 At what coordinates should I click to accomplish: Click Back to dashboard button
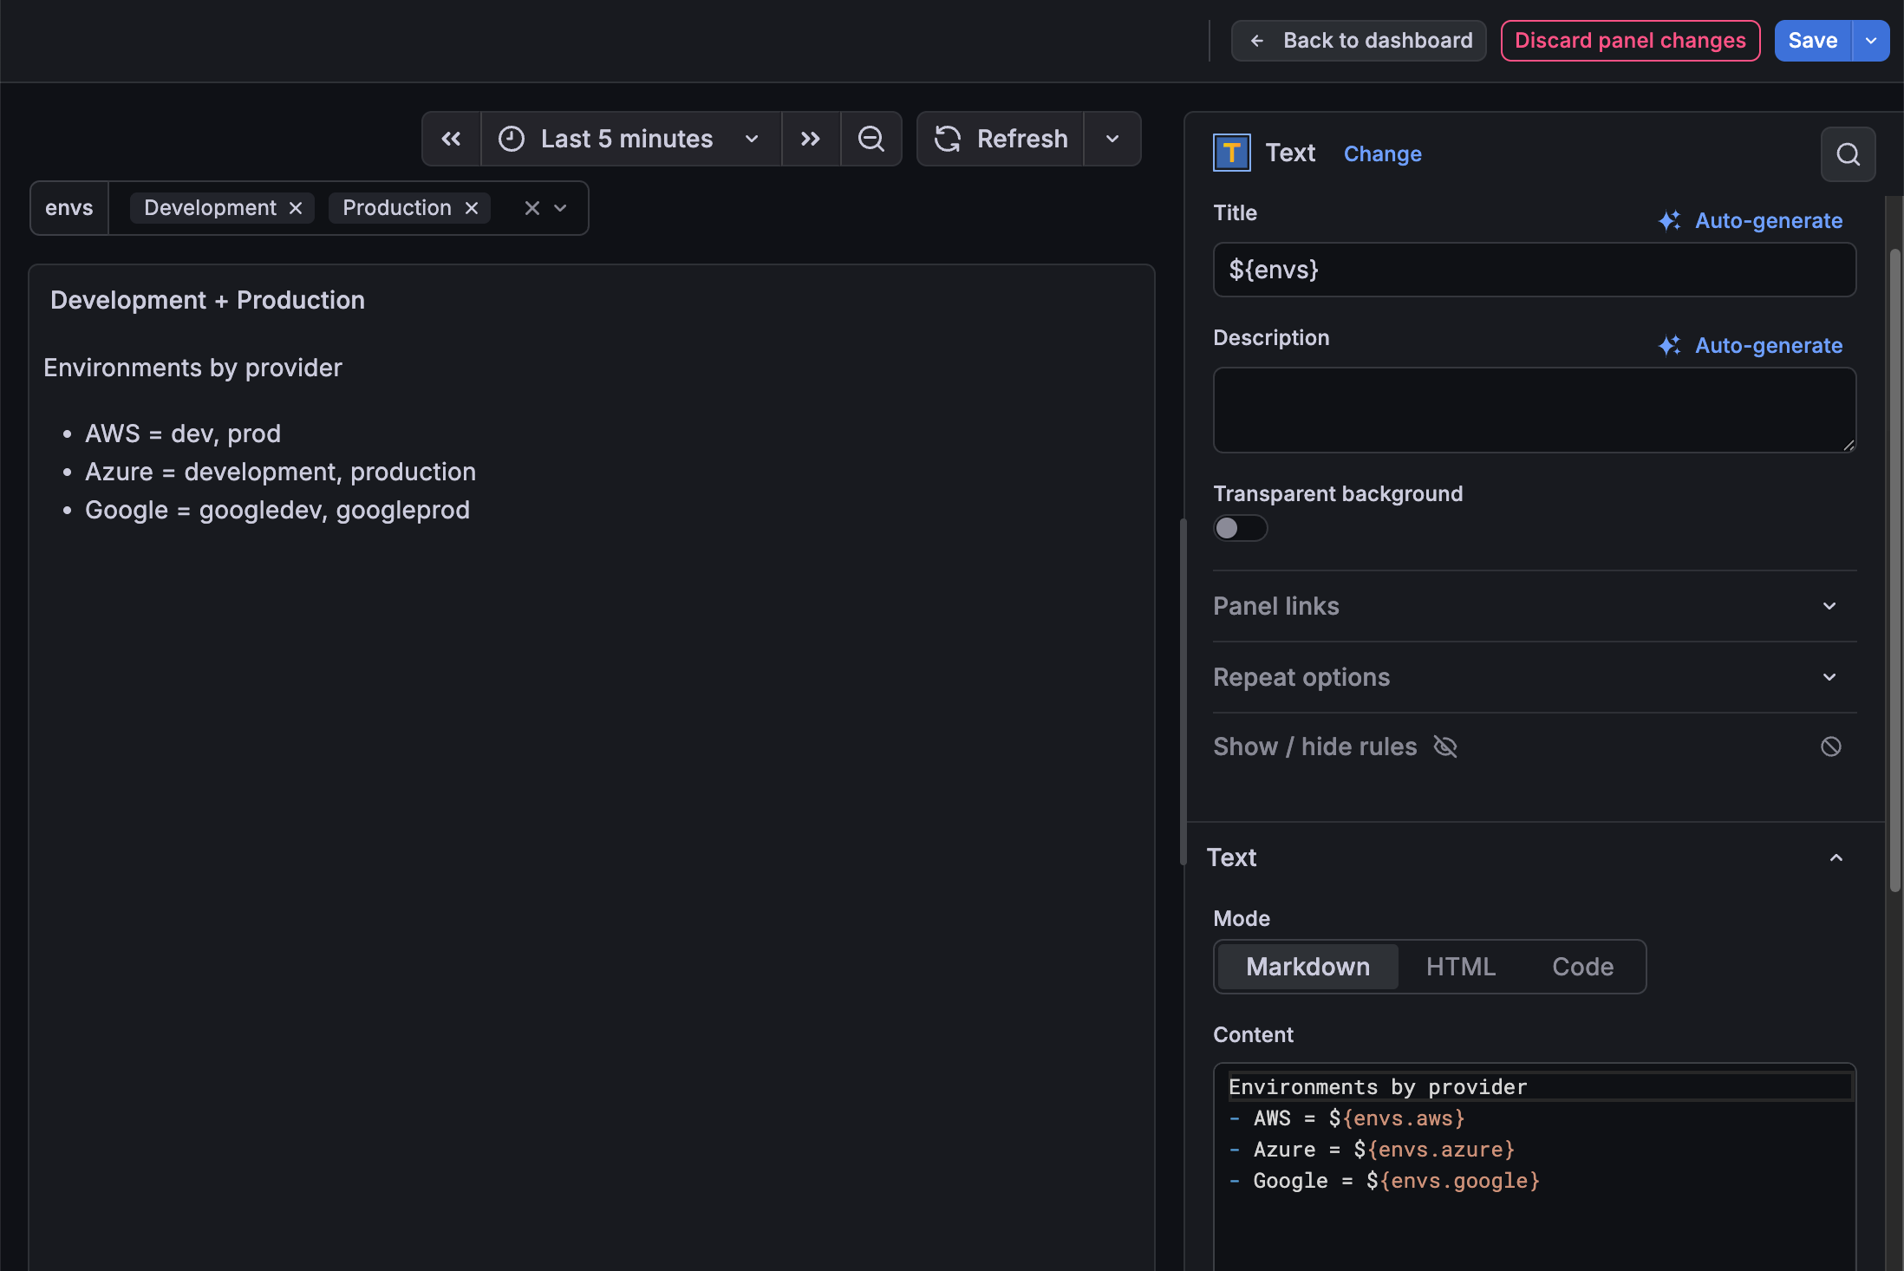(1359, 41)
